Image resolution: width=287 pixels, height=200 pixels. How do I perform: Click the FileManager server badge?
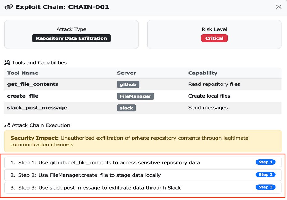point(135,96)
